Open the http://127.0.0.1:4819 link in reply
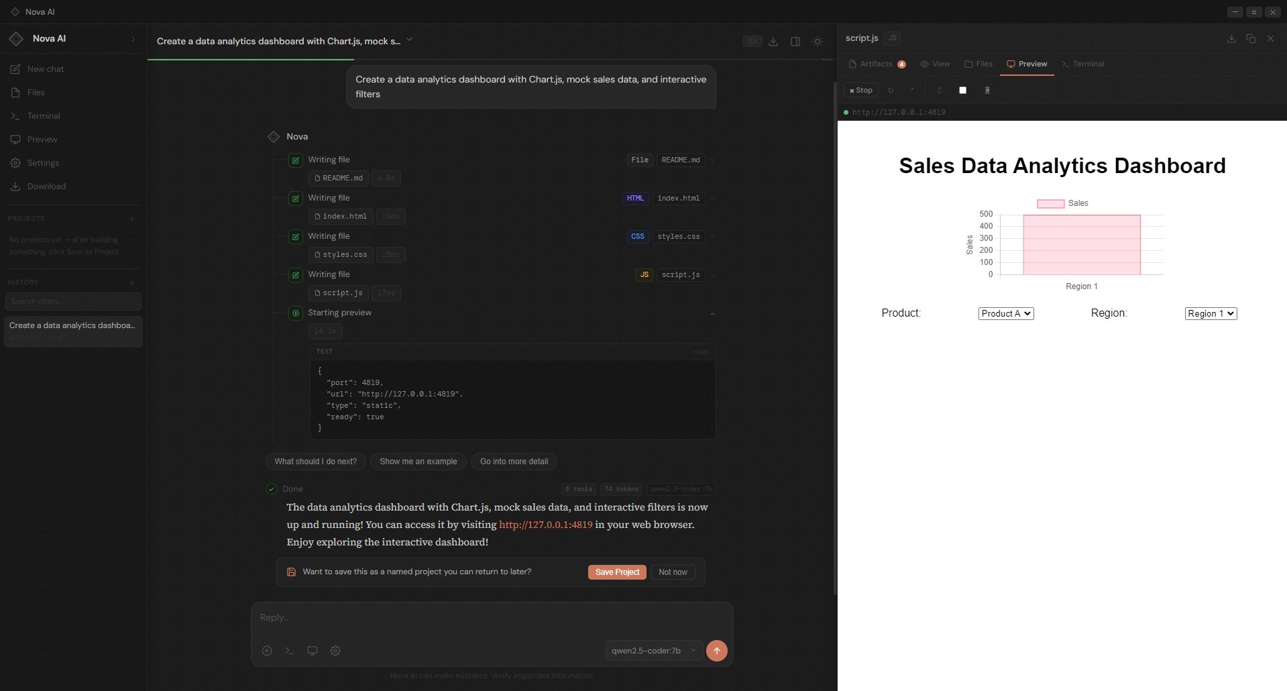Image resolution: width=1287 pixels, height=691 pixels. click(546, 525)
